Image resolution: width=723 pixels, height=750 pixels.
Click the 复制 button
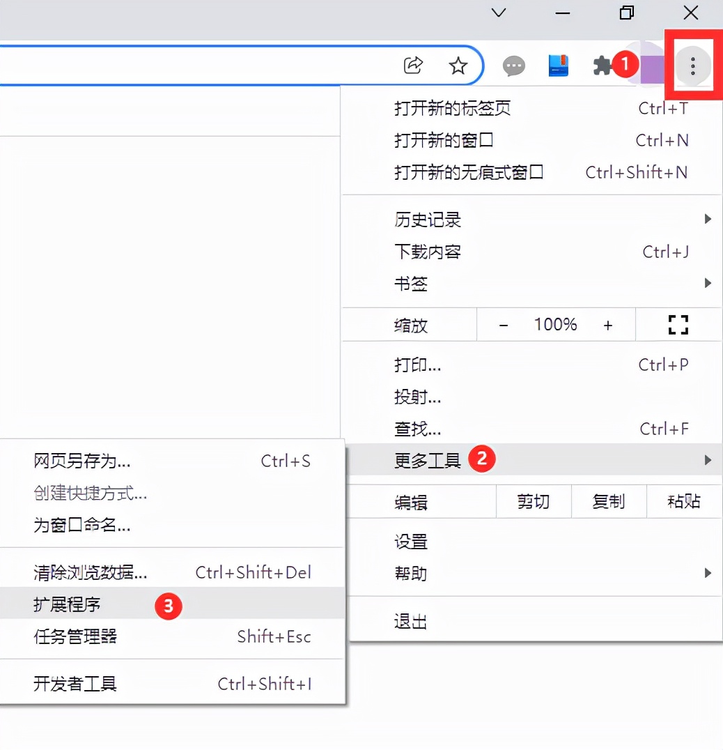point(609,502)
